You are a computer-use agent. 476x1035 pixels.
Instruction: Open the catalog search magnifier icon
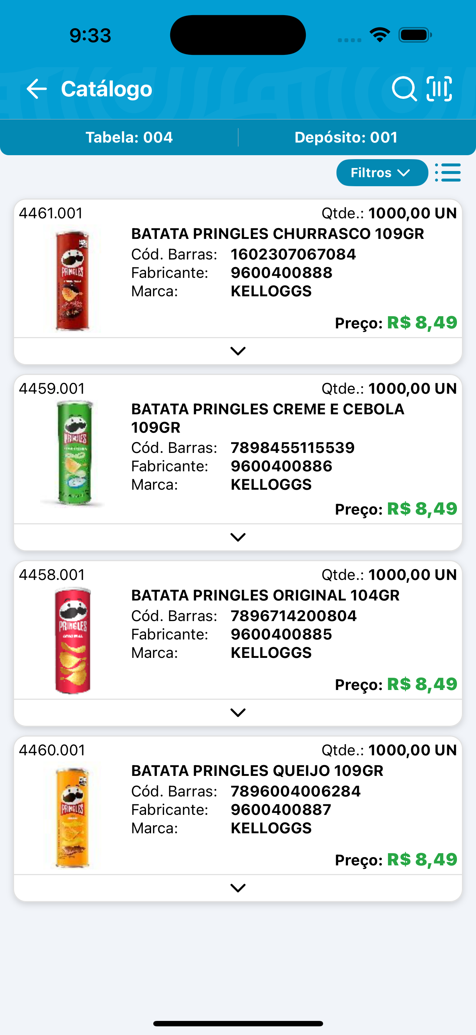[404, 89]
